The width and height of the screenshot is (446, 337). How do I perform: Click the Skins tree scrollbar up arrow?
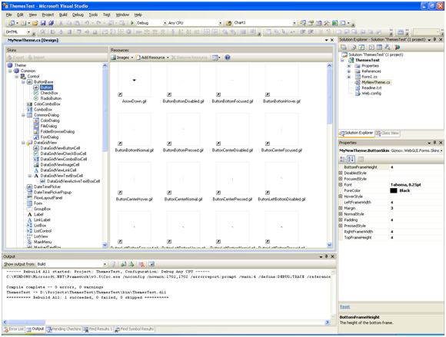click(x=105, y=65)
